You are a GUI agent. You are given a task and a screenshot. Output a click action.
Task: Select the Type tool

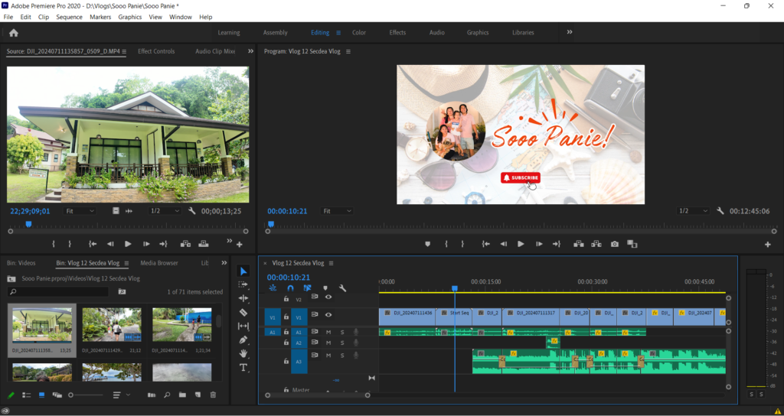pyautogui.click(x=243, y=368)
